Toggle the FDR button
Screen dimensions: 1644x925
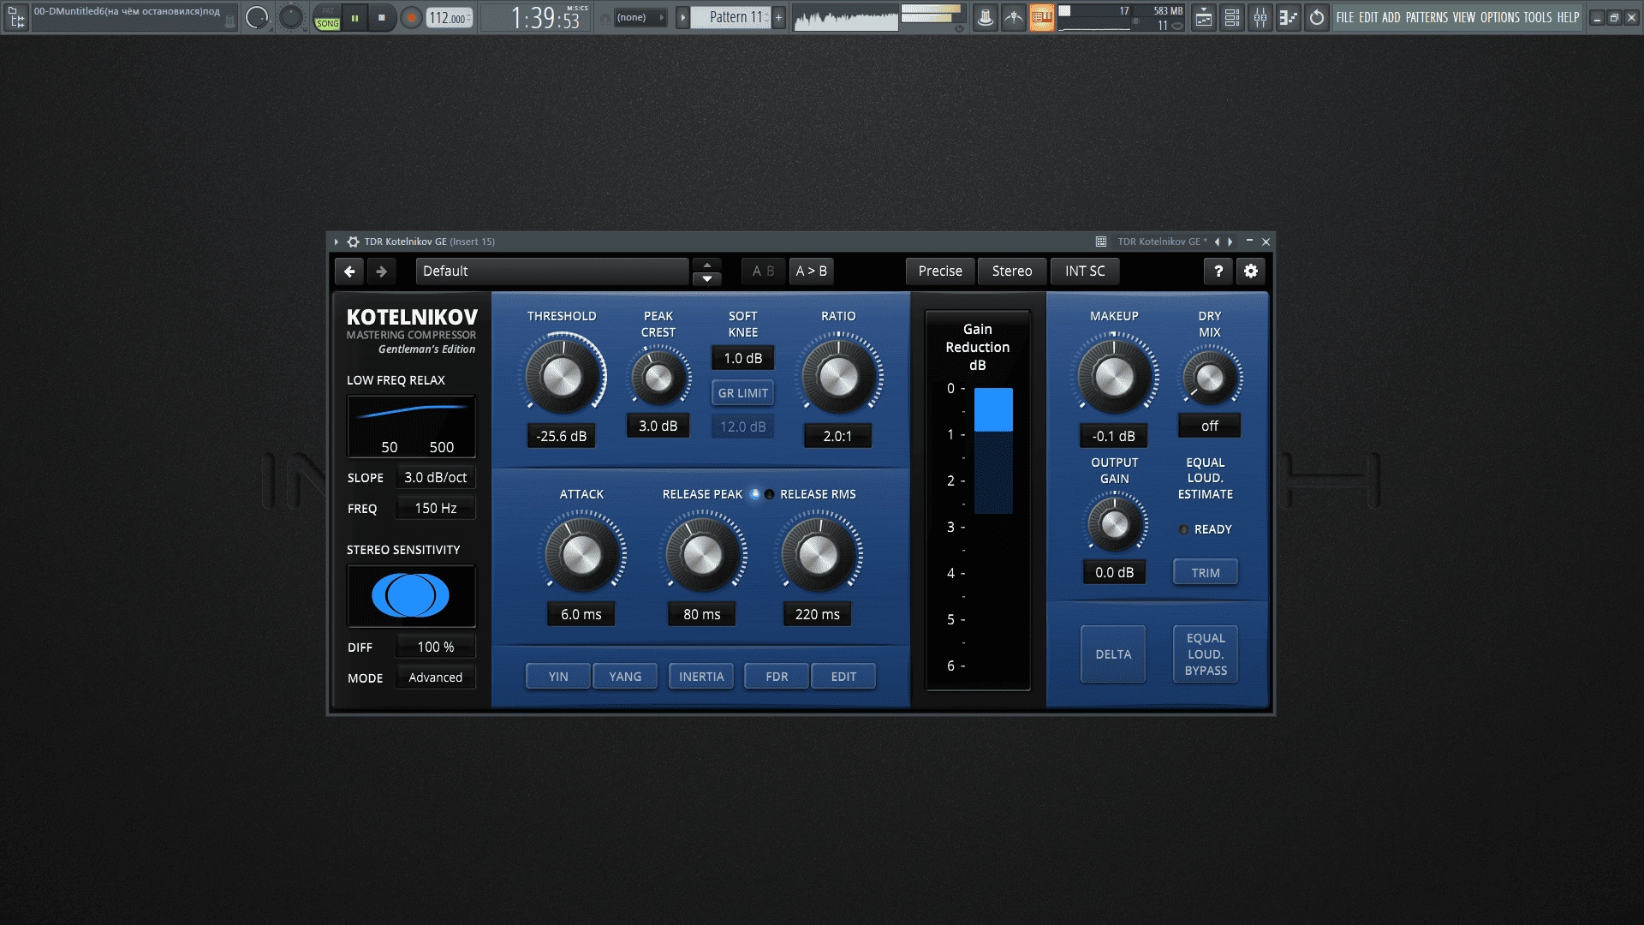pyautogui.click(x=777, y=677)
